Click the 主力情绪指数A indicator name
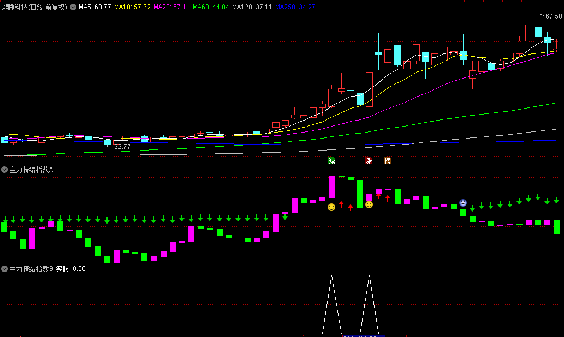The height and width of the screenshot is (337, 564). click(31, 170)
